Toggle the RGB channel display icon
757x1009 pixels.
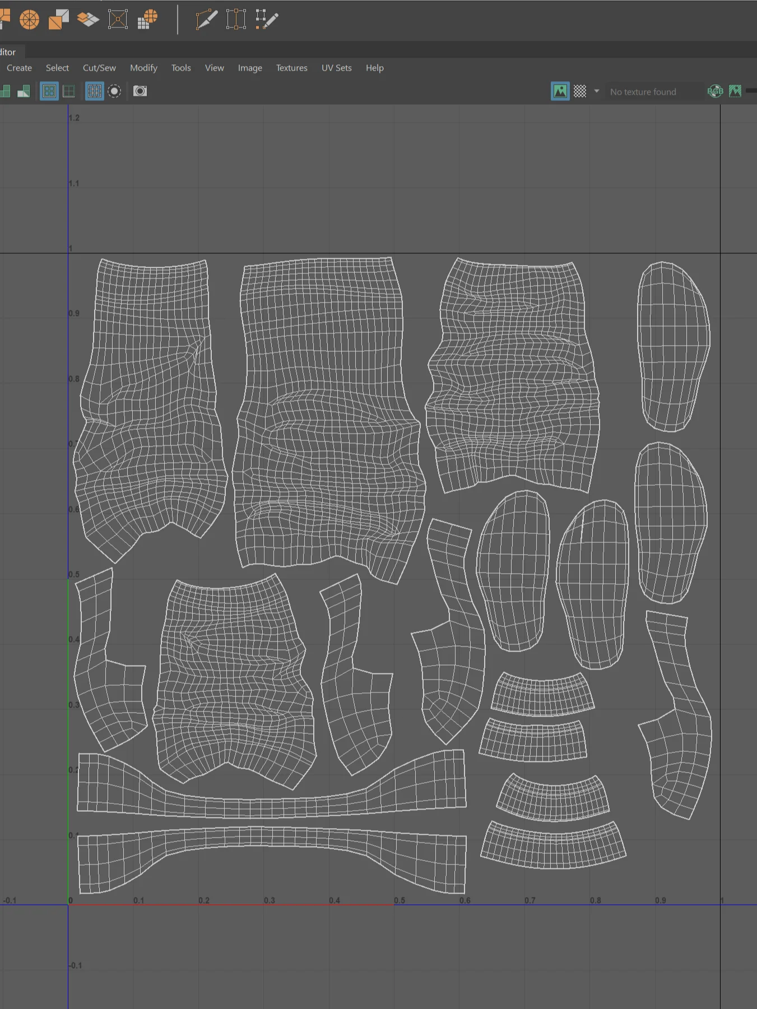coord(715,91)
